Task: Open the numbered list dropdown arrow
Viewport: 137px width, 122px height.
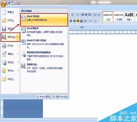Action: pos(75,15)
